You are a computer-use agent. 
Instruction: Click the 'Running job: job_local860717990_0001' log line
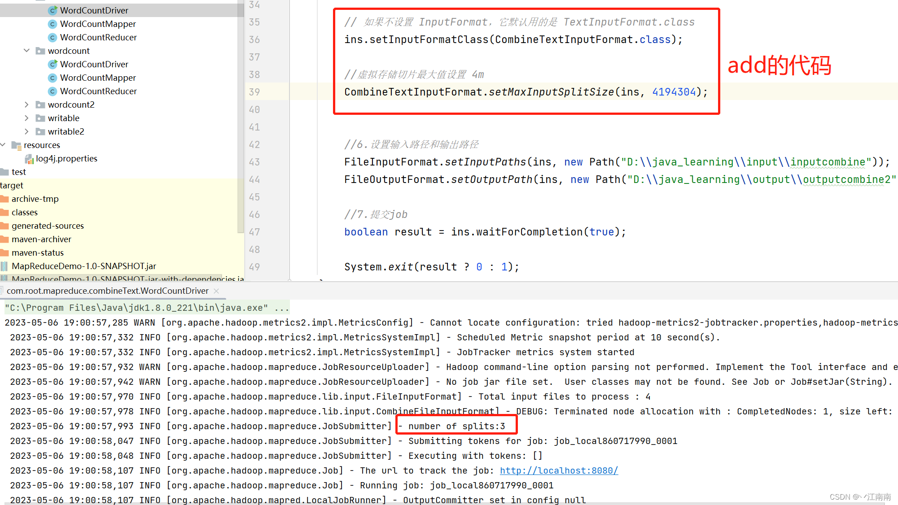457,485
